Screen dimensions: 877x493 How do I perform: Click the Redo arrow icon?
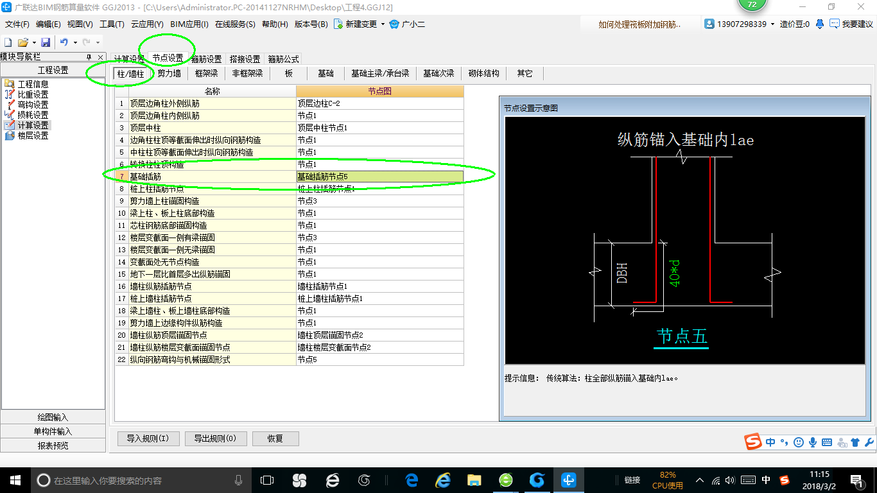click(x=86, y=42)
